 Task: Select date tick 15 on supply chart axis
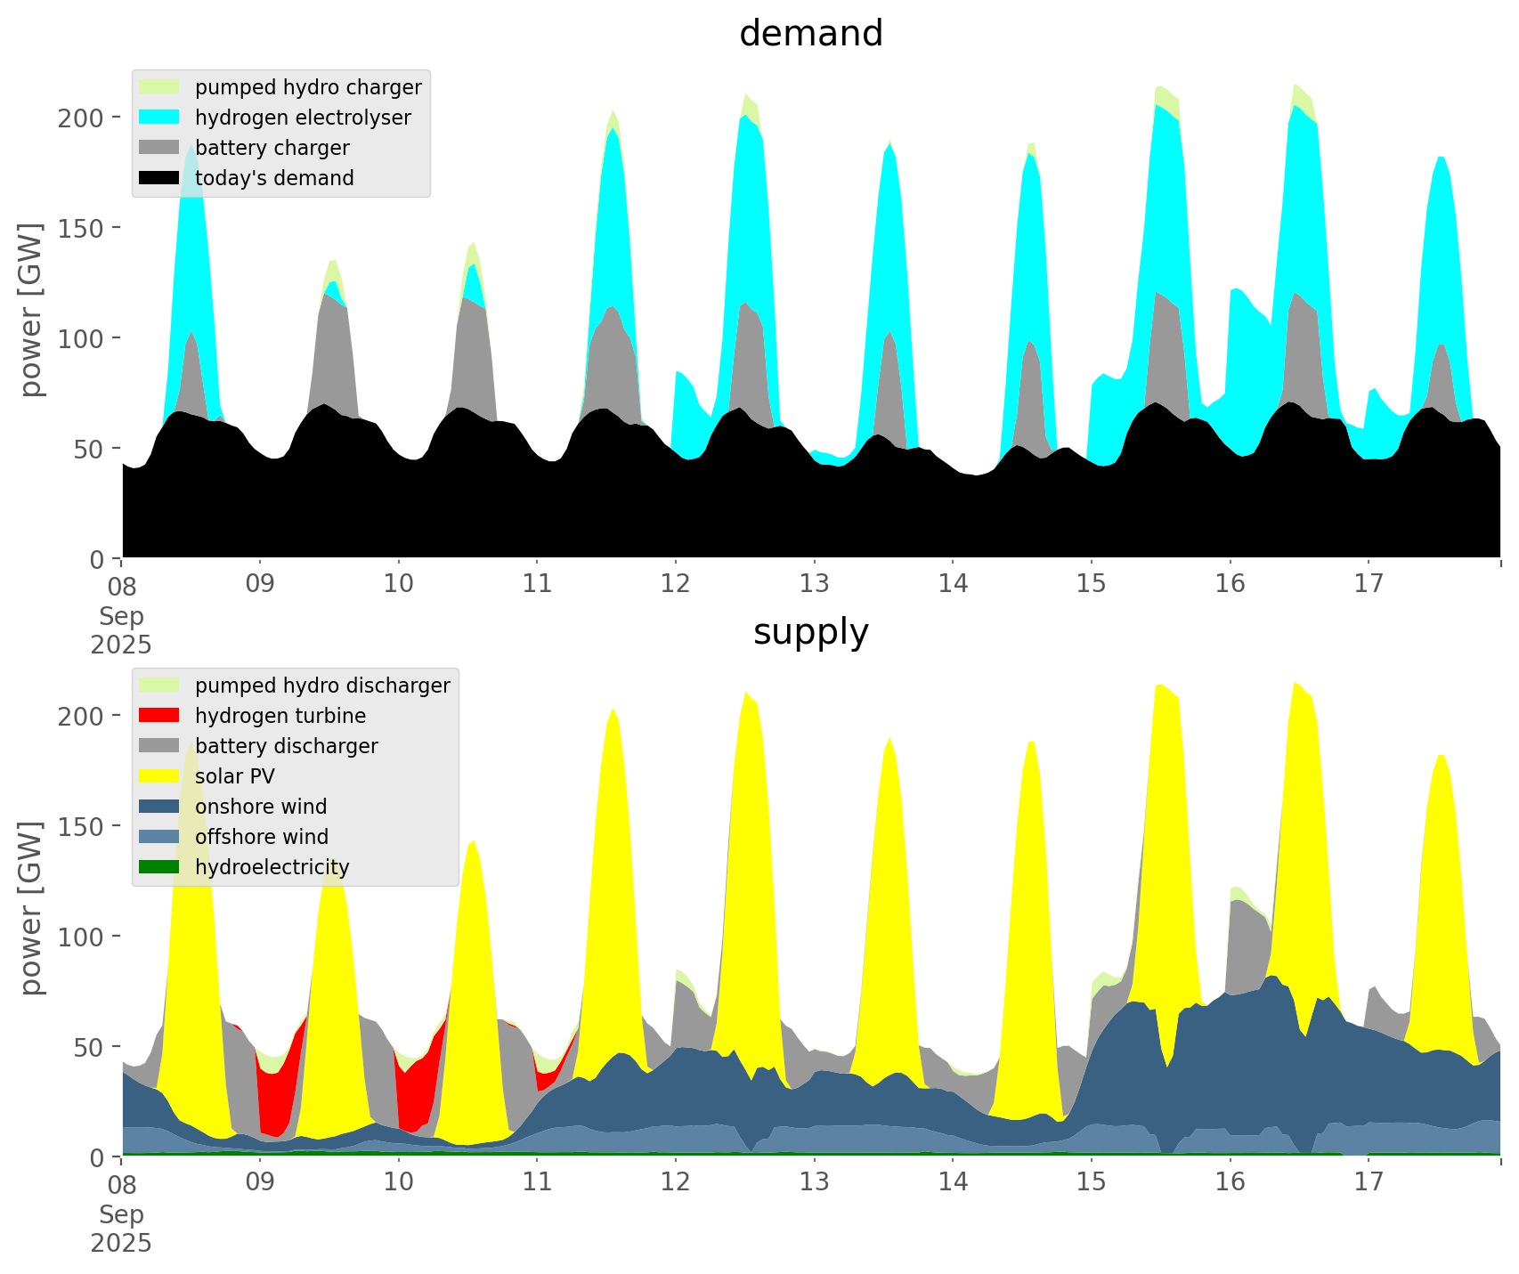click(x=1091, y=1182)
